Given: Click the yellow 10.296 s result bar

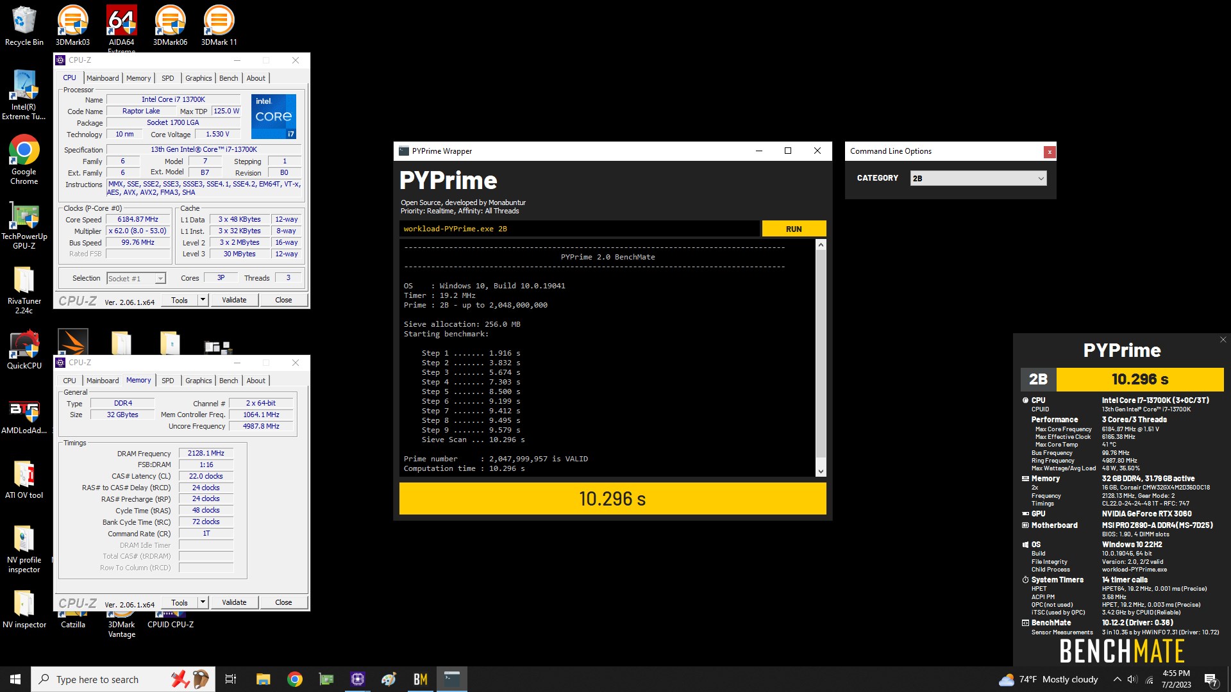Looking at the screenshot, I should click(x=612, y=498).
